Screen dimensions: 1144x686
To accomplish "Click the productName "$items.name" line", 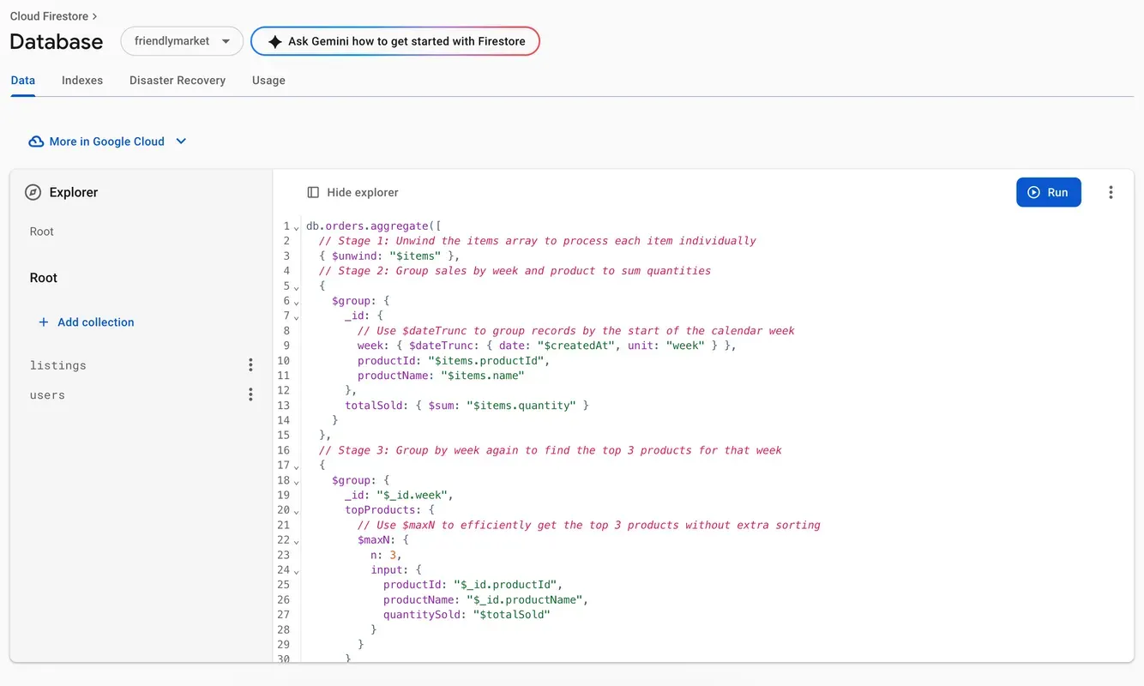I will (x=441, y=376).
